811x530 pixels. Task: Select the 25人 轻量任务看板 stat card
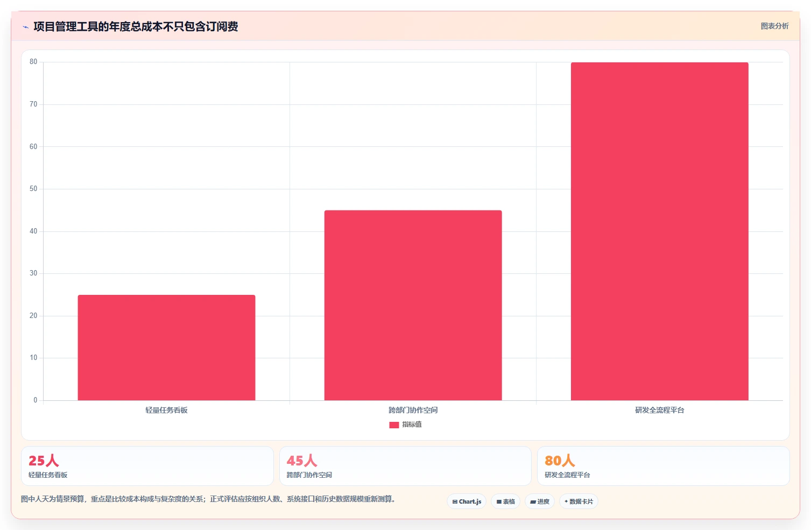point(147,466)
